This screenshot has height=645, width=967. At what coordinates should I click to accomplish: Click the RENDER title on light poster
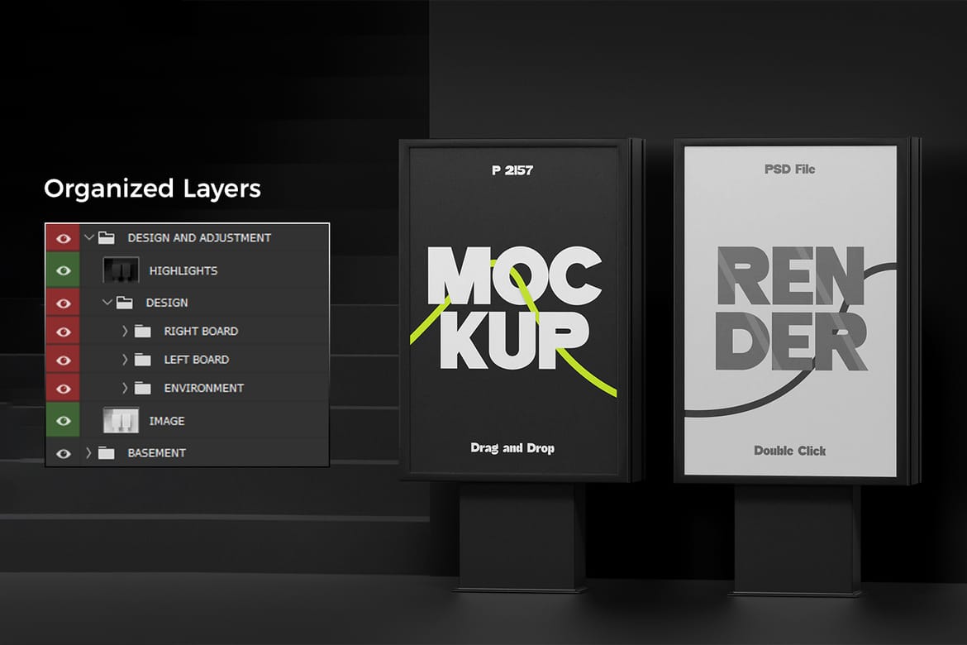coord(791,308)
